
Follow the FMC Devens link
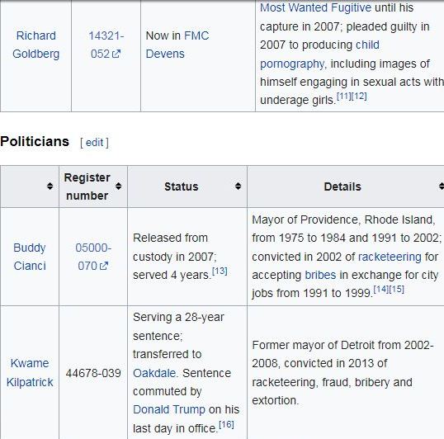coord(177,45)
